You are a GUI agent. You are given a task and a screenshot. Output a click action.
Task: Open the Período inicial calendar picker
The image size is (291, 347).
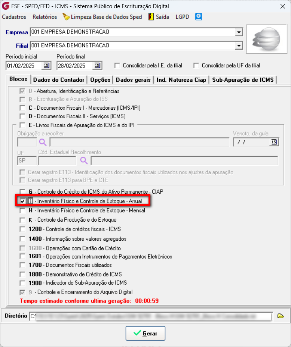[x=46, y=66]
